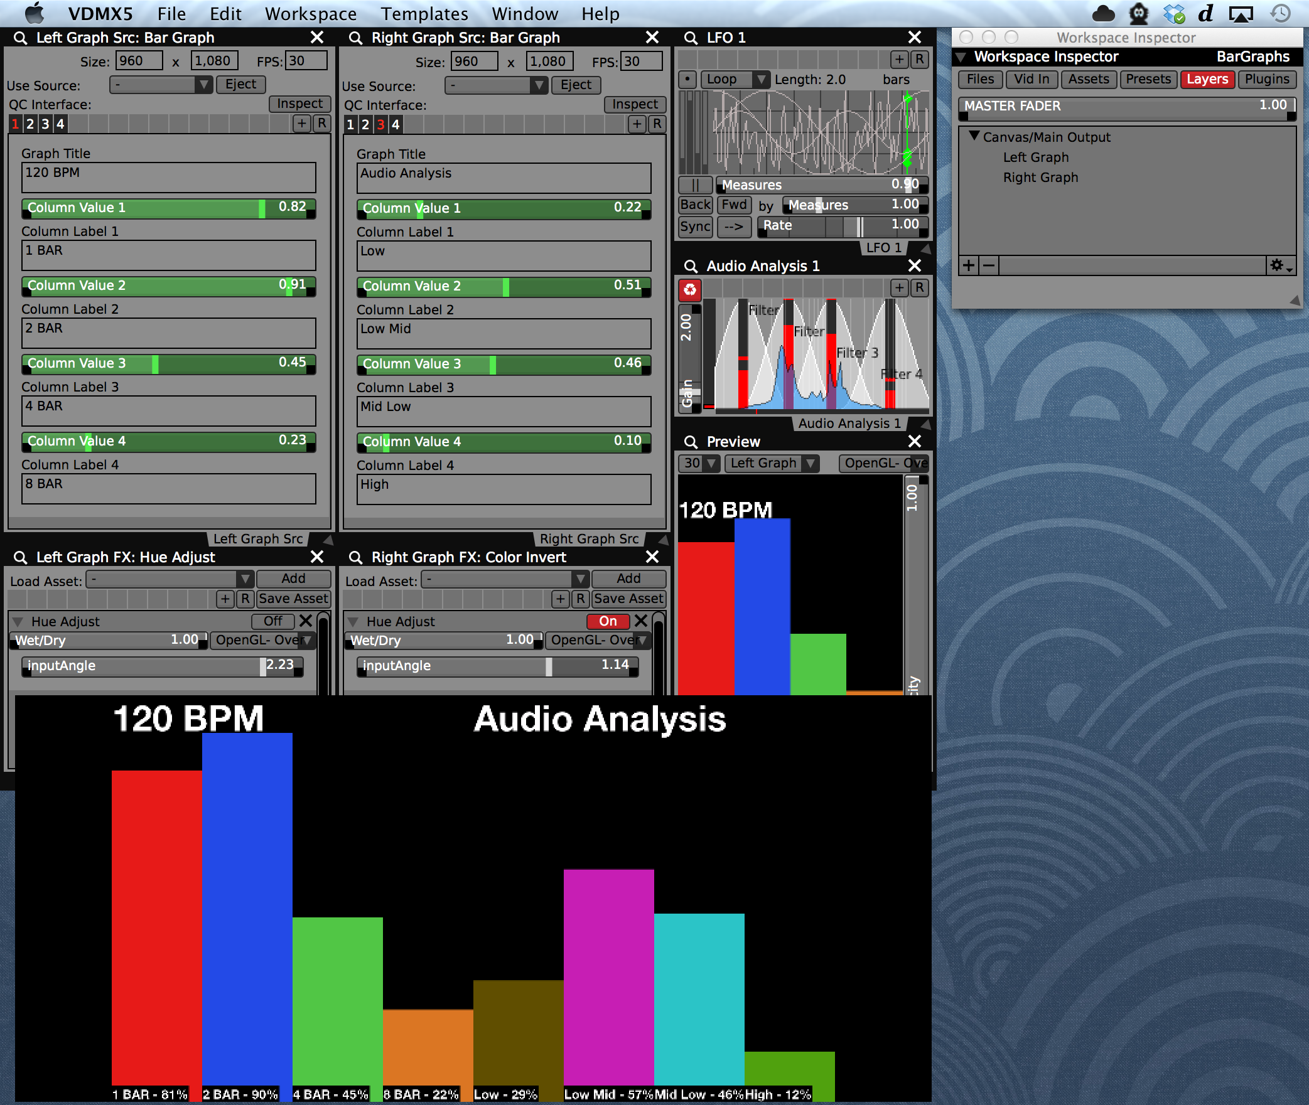The width and height of the screenshot is (1309, 1105).
Task: Click Save Asset in Left Graph FX
Action: [x=293, y=599]
